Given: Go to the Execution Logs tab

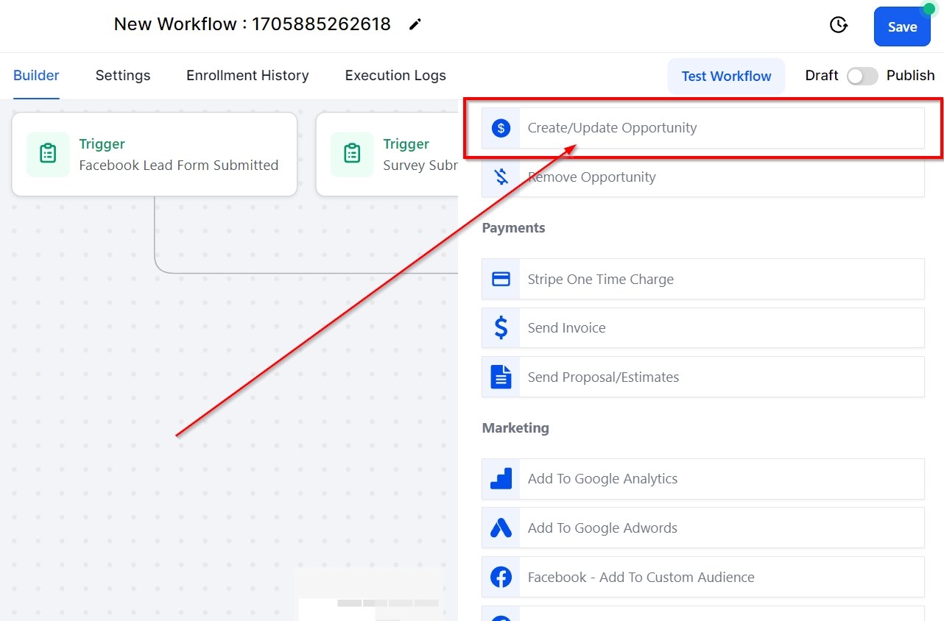Looking at the screenshot, I should point(395,76).
